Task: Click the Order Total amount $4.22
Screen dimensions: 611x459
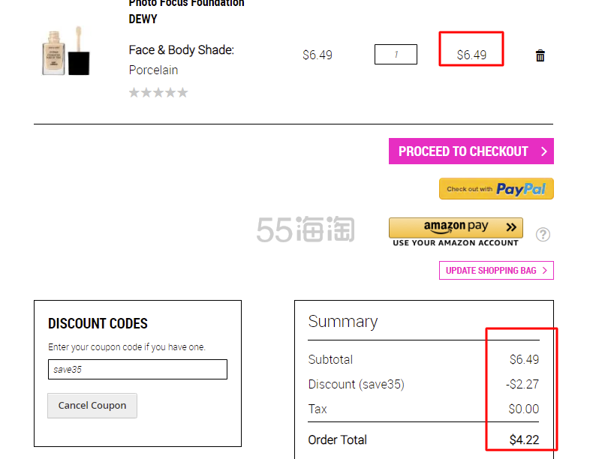Action: [524, 440]
